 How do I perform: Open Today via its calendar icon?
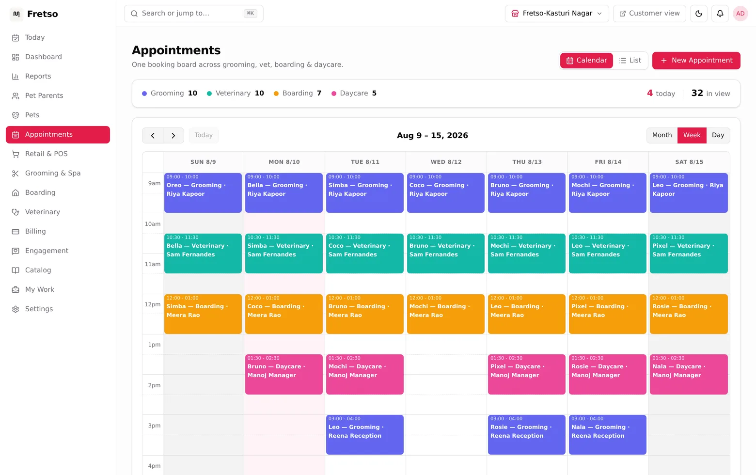[16, 37]
